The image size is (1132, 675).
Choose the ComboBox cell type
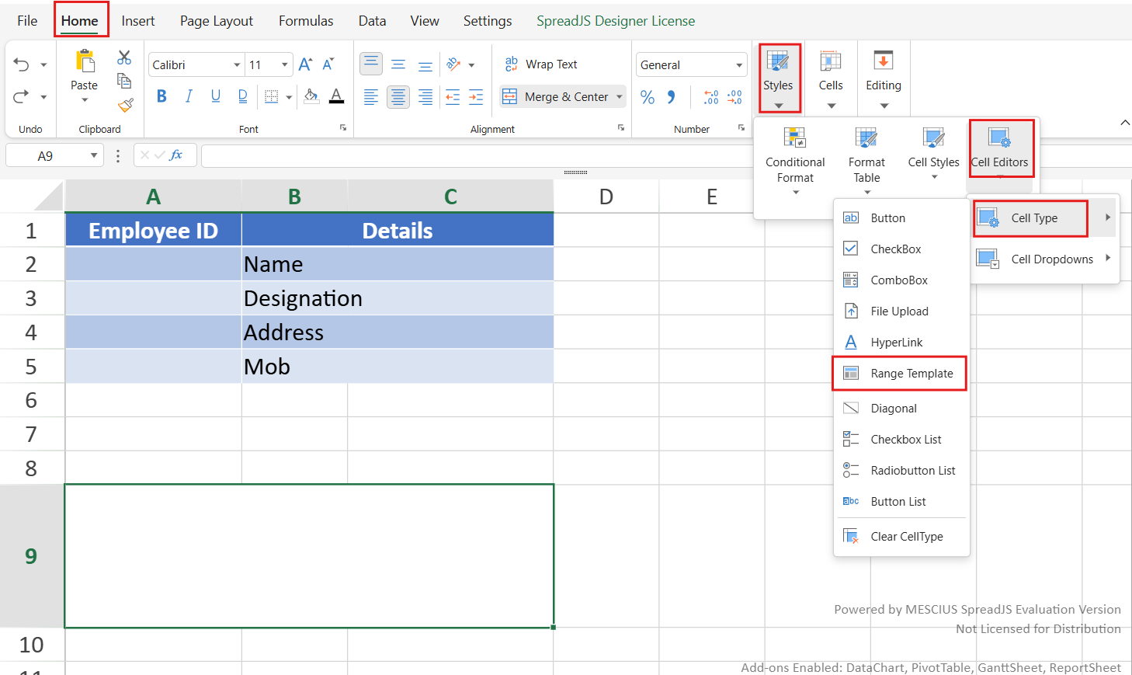901,280
